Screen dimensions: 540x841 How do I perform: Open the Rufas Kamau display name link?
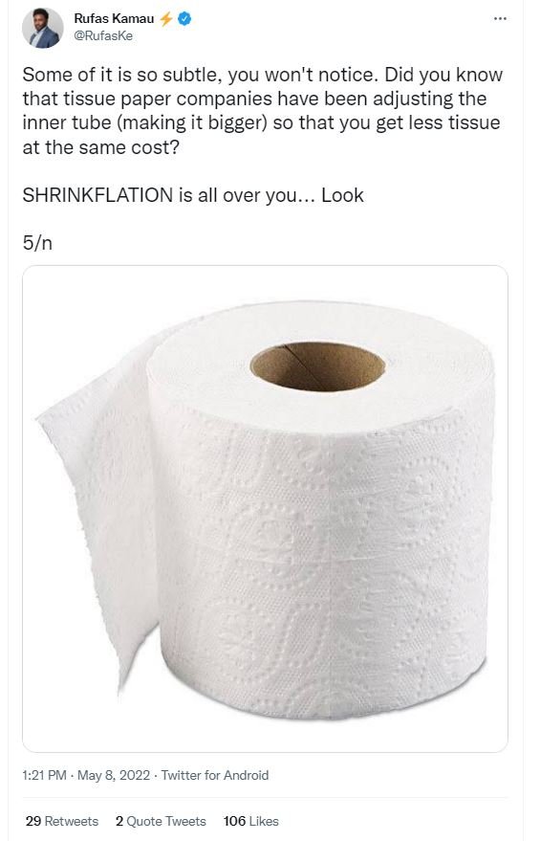click(114, 19)
